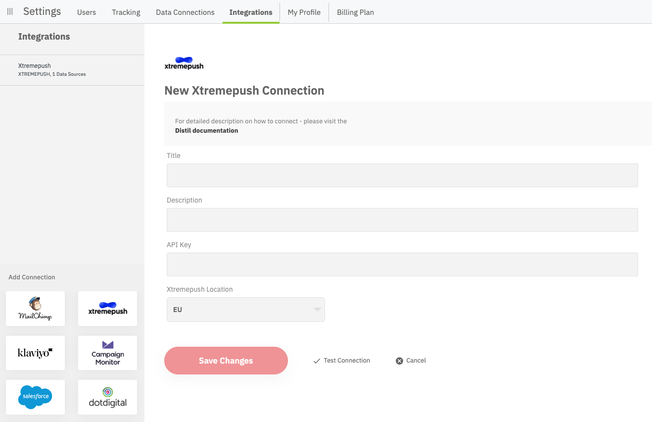Add an Xtremepush connection tile

(x=107, y=309)
